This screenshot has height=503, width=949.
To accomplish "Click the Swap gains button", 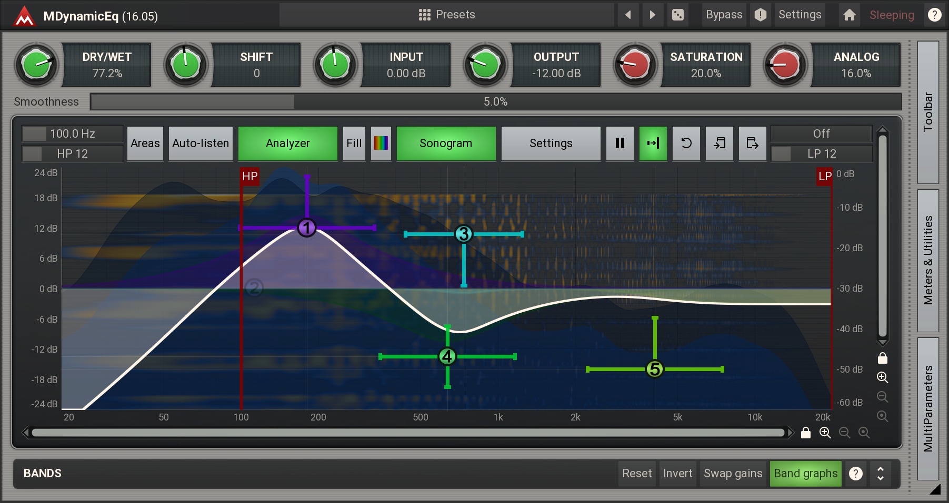I will click(x=733, y=473).
